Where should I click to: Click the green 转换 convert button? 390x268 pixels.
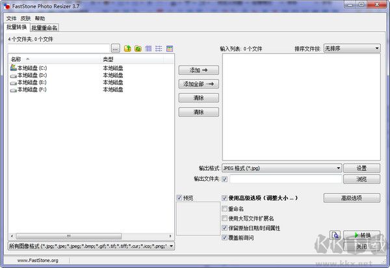click(x=361, y=235)
